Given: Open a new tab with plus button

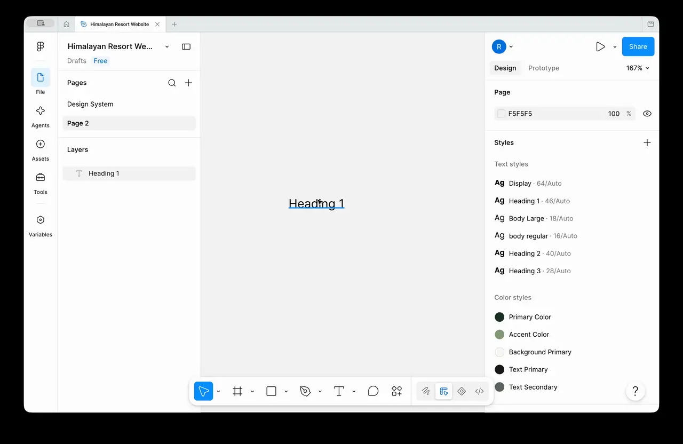Looking at the screenshot, I should pos(174,24).
